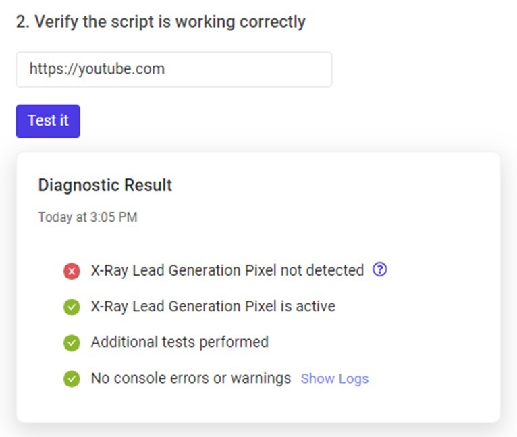Image resolution: width=517 pixels, height=437 pixels.
Task: Select the Pixel is active message text
Action: coord(213,307)
